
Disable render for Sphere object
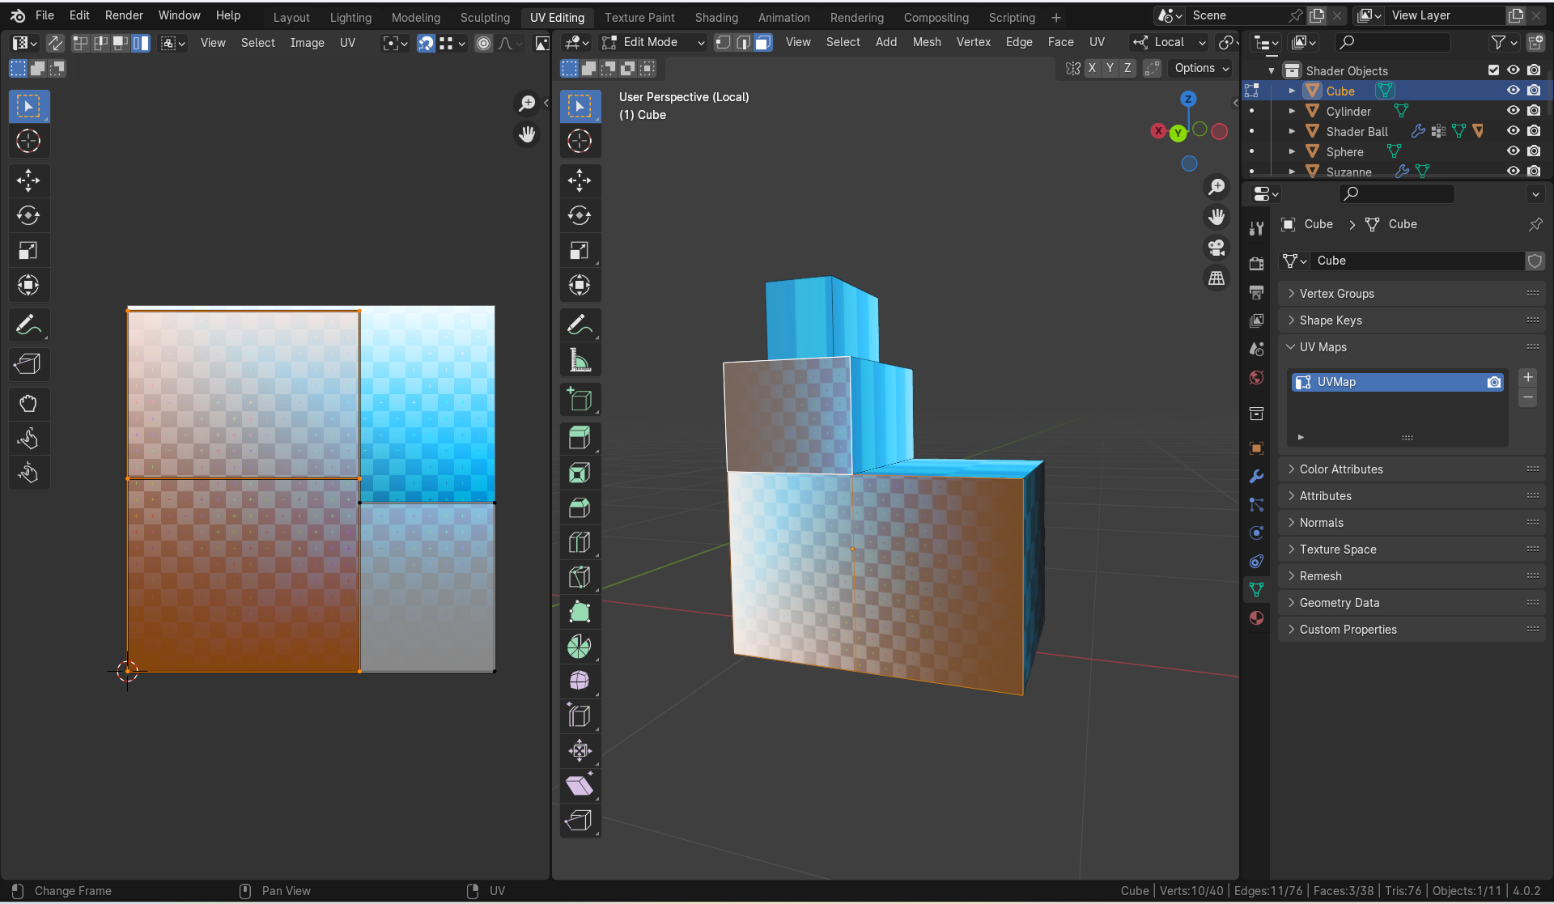[x=1534, y=151]
